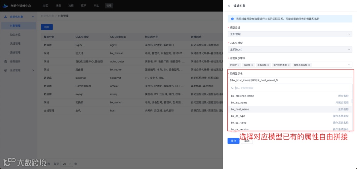Viewport: 357px width, 169px height.
Task: Click the 系统管理 gear icon
Action: pyautogui.click(x=6, y=70)
